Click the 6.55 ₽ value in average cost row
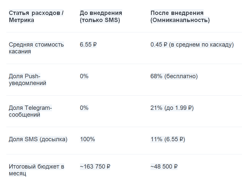This screenshot has width=242, height=185. (88, 45)
